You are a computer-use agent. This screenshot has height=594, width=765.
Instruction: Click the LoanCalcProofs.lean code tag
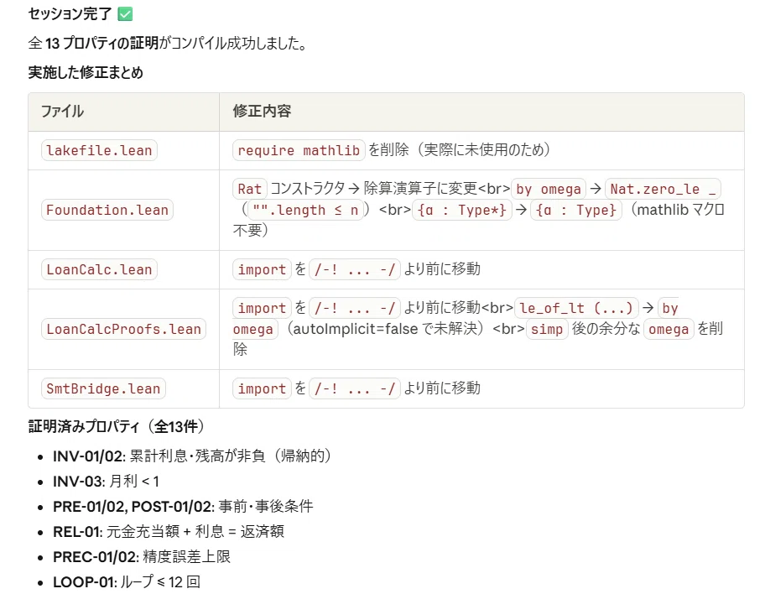[x=124, y=329]
